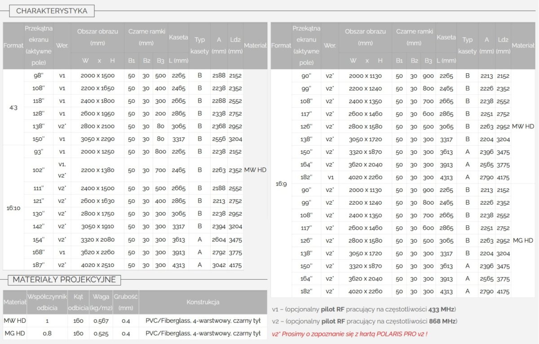Select the 2000 x 1500 image area cell
539x344 pixels.
pyautogui.click(x=97, y=76)
